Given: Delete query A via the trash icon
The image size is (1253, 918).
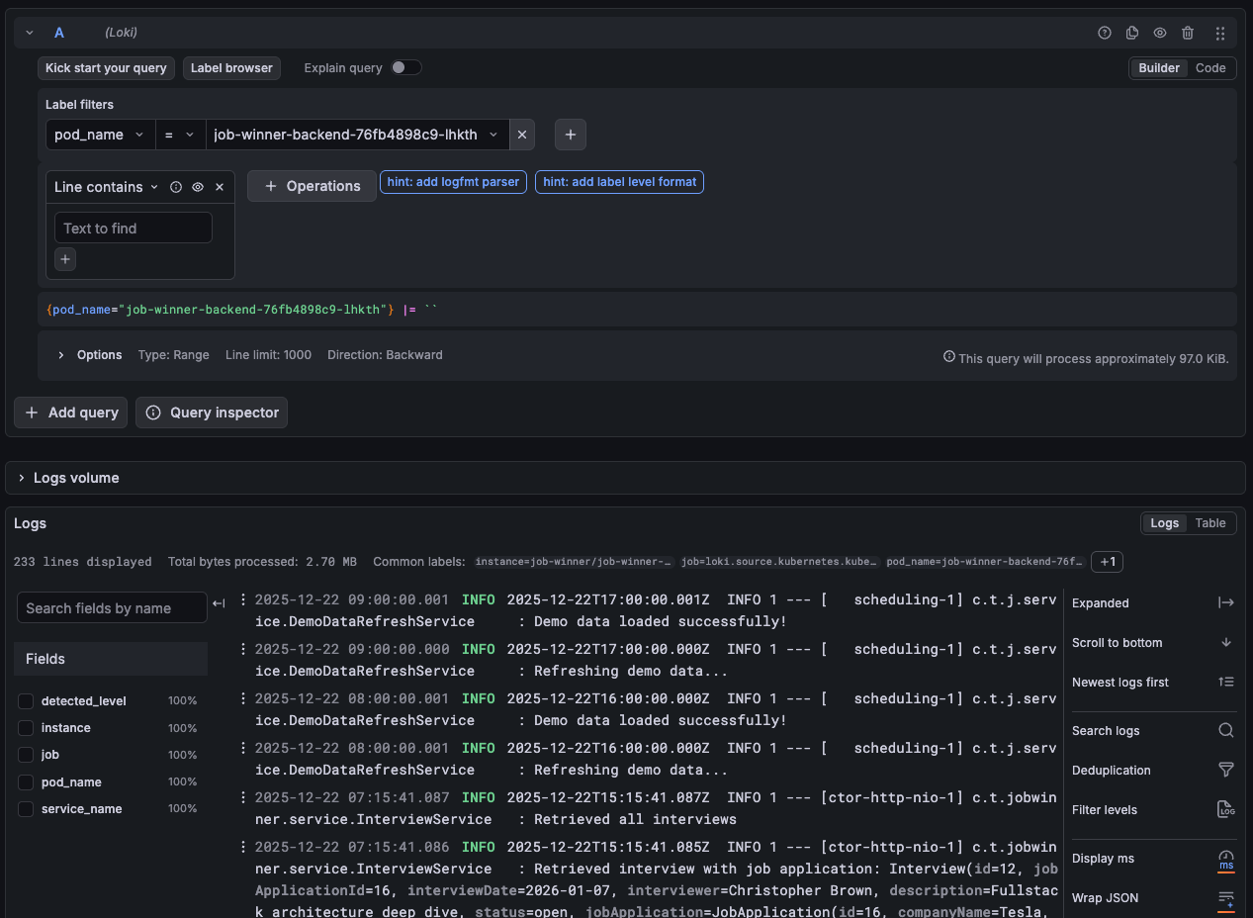Looking at the screenshot, I should click(1188, 32).
